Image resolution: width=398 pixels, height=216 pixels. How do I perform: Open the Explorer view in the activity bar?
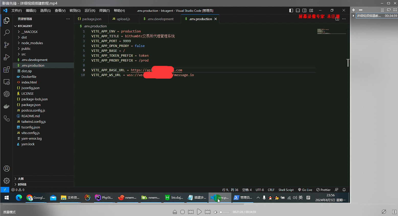coord(7,20)
